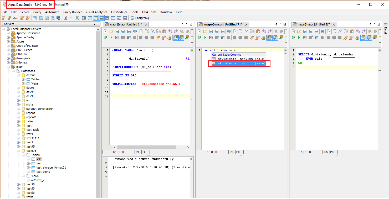Click the Print icon in Untitled 6 toolbar
The width and height of the screenshot is (389, 199).
click(x=135, y=31)
